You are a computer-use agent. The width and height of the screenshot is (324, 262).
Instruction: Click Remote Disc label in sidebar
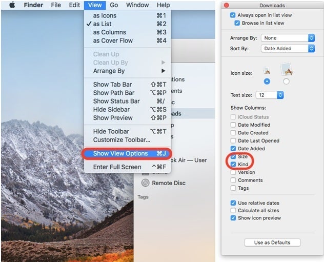coord(169,183)
